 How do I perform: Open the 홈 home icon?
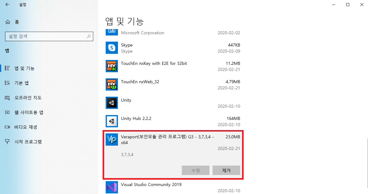coord(7,22)
